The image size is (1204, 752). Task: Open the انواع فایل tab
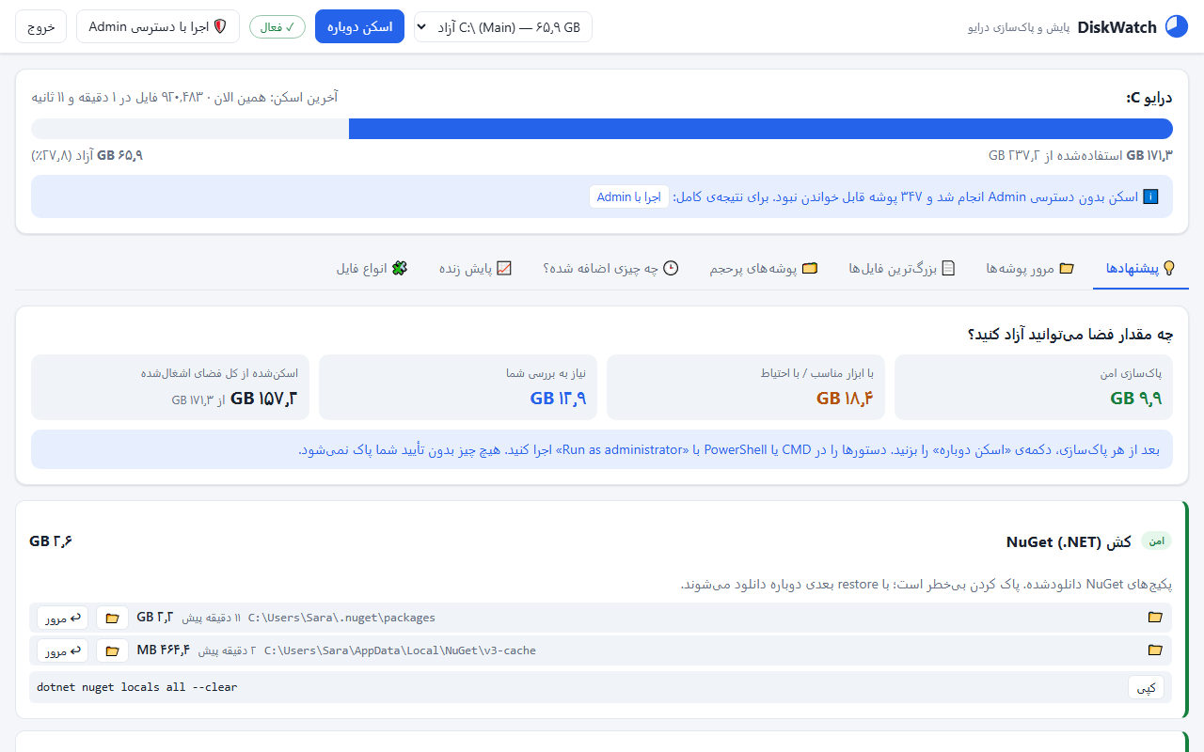[372, 269]
